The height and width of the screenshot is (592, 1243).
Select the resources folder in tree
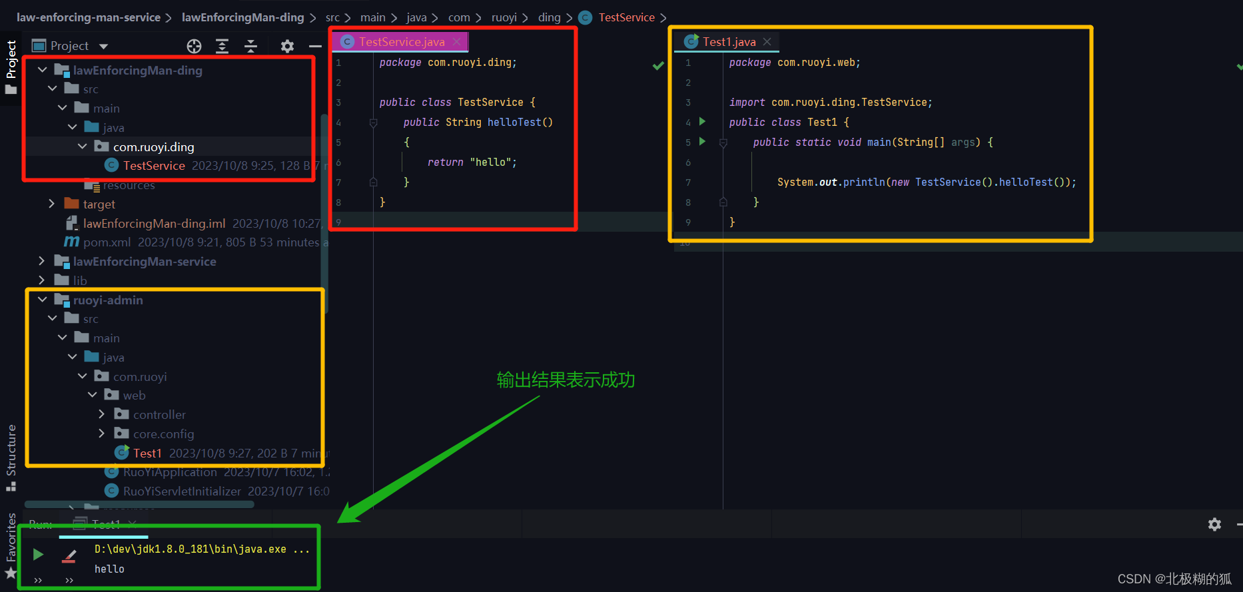(x=129, y=184)
